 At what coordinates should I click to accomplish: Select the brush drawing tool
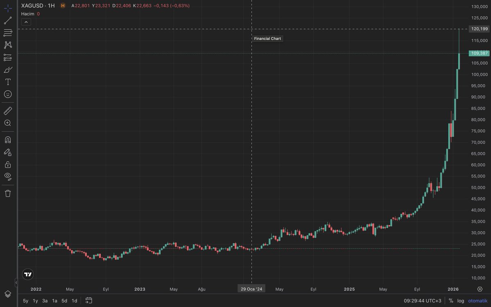pos(8,69)
